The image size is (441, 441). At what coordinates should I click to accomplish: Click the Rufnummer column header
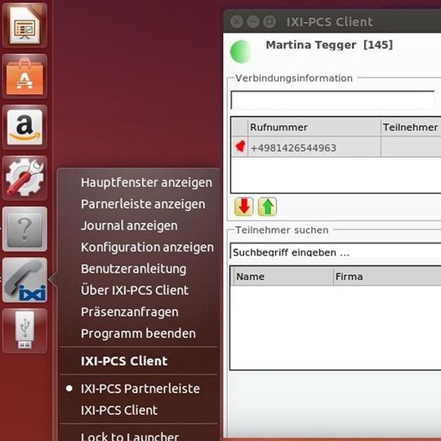pyautogui.click(x=314, y=127)
